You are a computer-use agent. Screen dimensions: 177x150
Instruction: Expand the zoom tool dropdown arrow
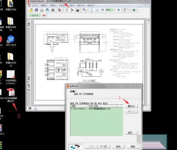coord(87,10)
